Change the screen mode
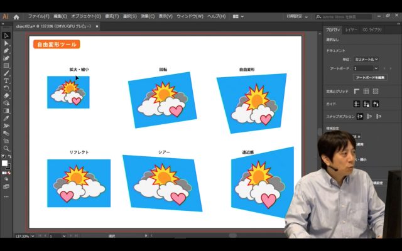Viewport: 402px width, 251px height. (x=6, y=187)
